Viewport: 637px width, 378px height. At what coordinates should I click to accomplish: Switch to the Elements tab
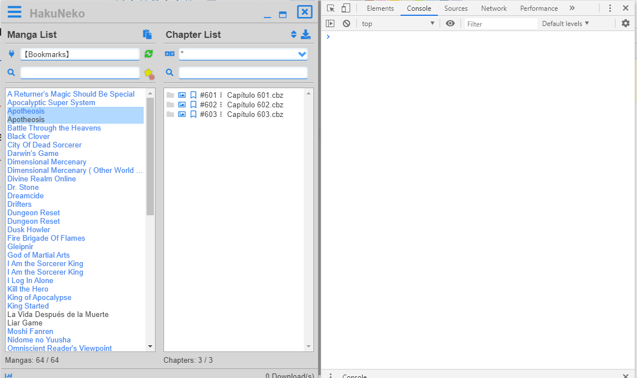coord(380,8)
